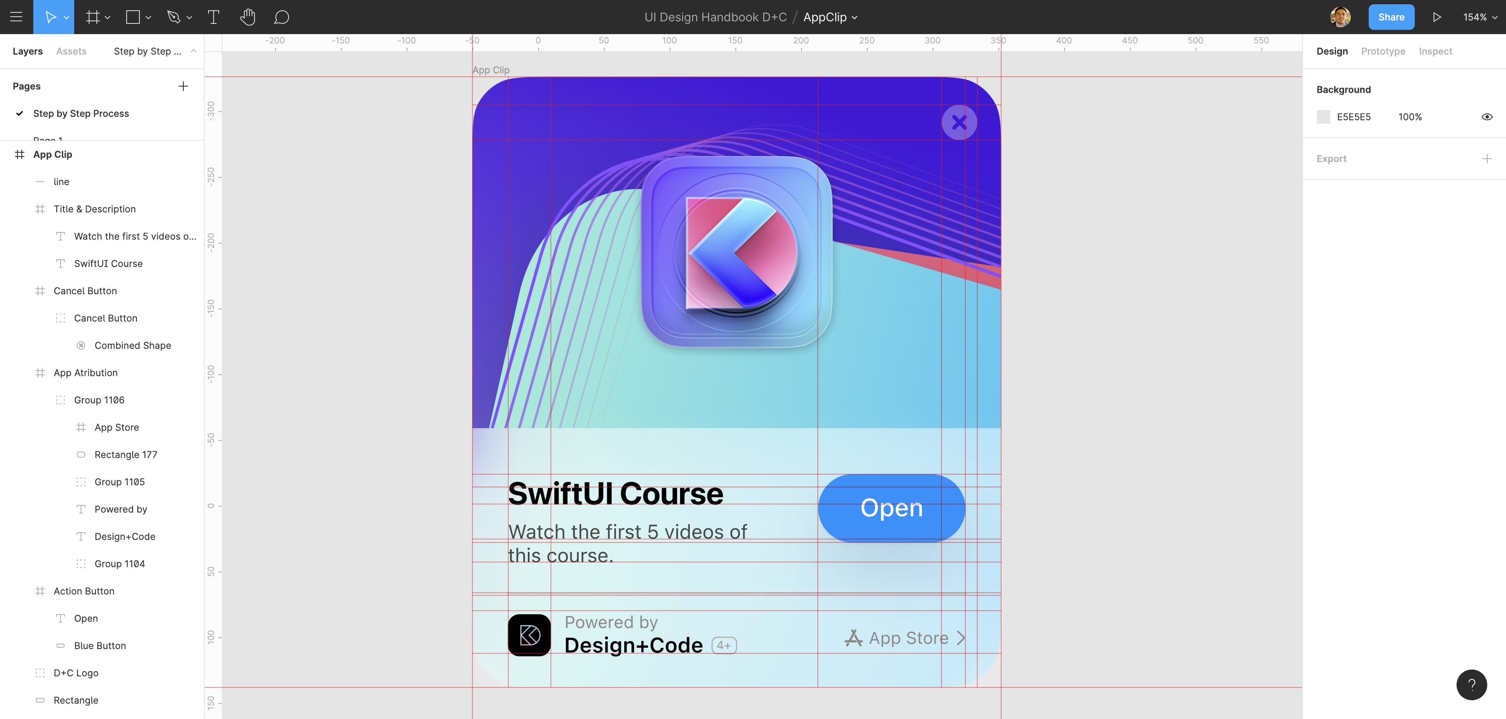Click the E5E5E5 background color swatch
The width and height of the screenshot is (1506, 719).
tap(1324, 117)
